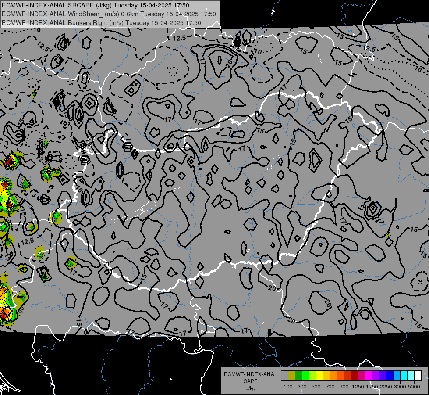Click the WindShear 0-6km title line
The image size is (429, 395).
[109, 14]
